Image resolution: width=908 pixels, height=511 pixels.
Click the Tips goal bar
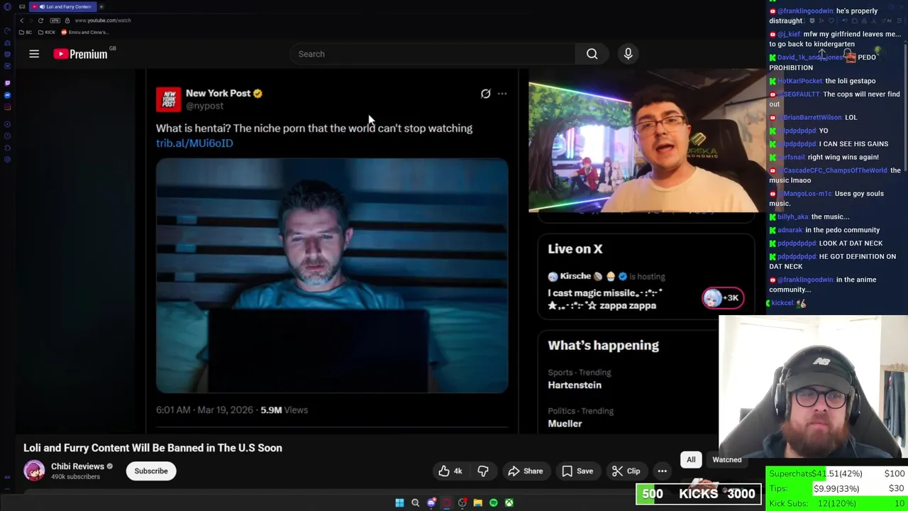(x=836, y=488)
